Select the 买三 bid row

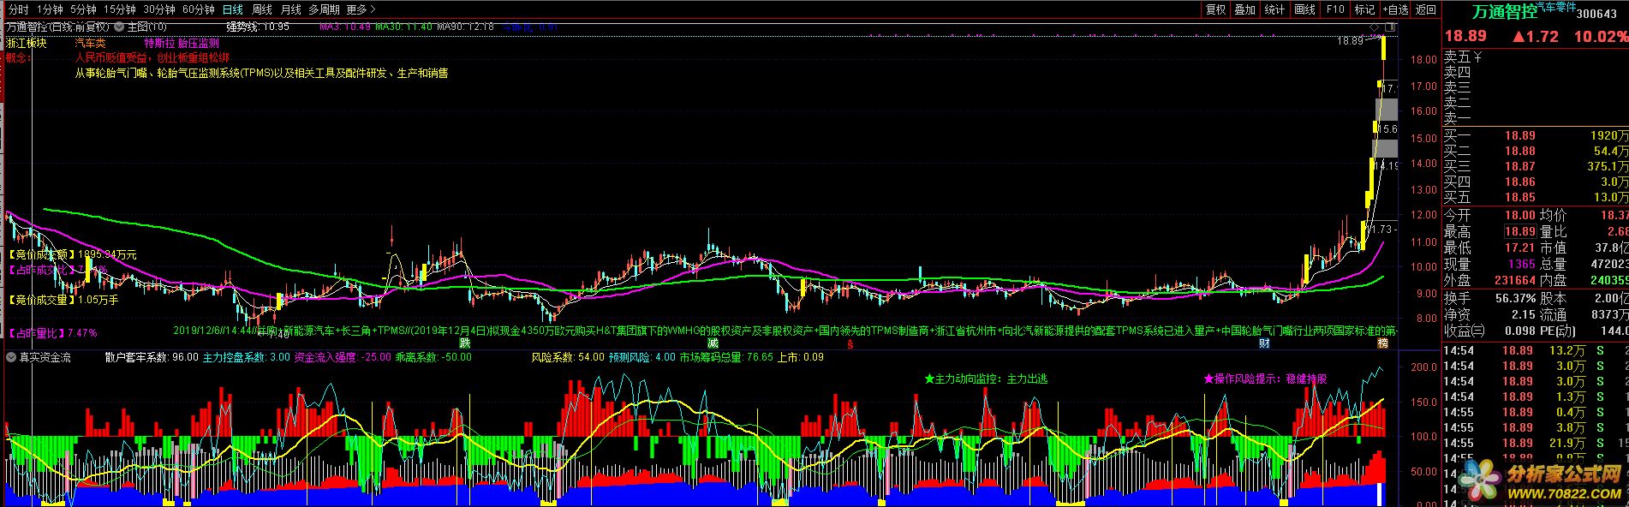(x=1536, y=166)
